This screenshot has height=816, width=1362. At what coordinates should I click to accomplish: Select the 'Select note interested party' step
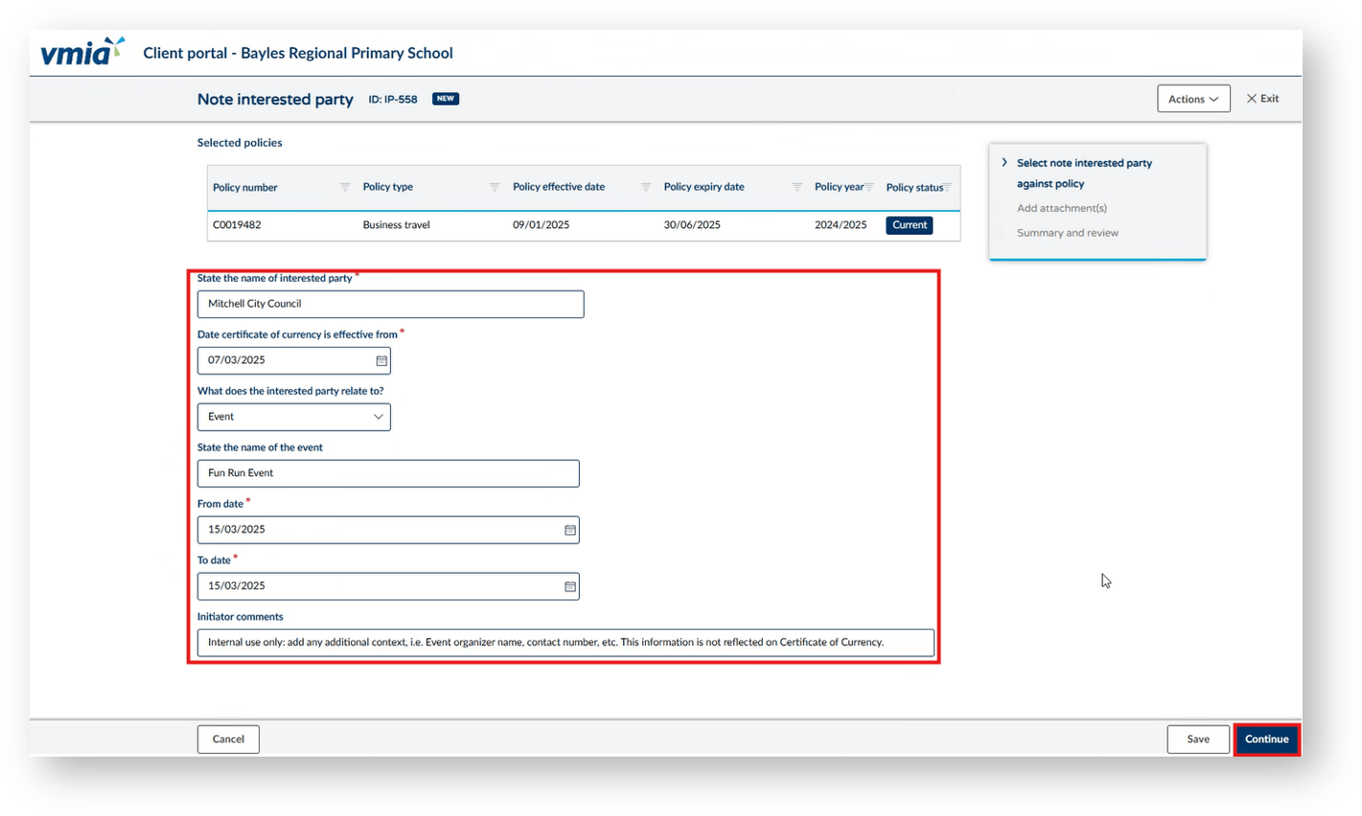click(x=1084, y=173)
